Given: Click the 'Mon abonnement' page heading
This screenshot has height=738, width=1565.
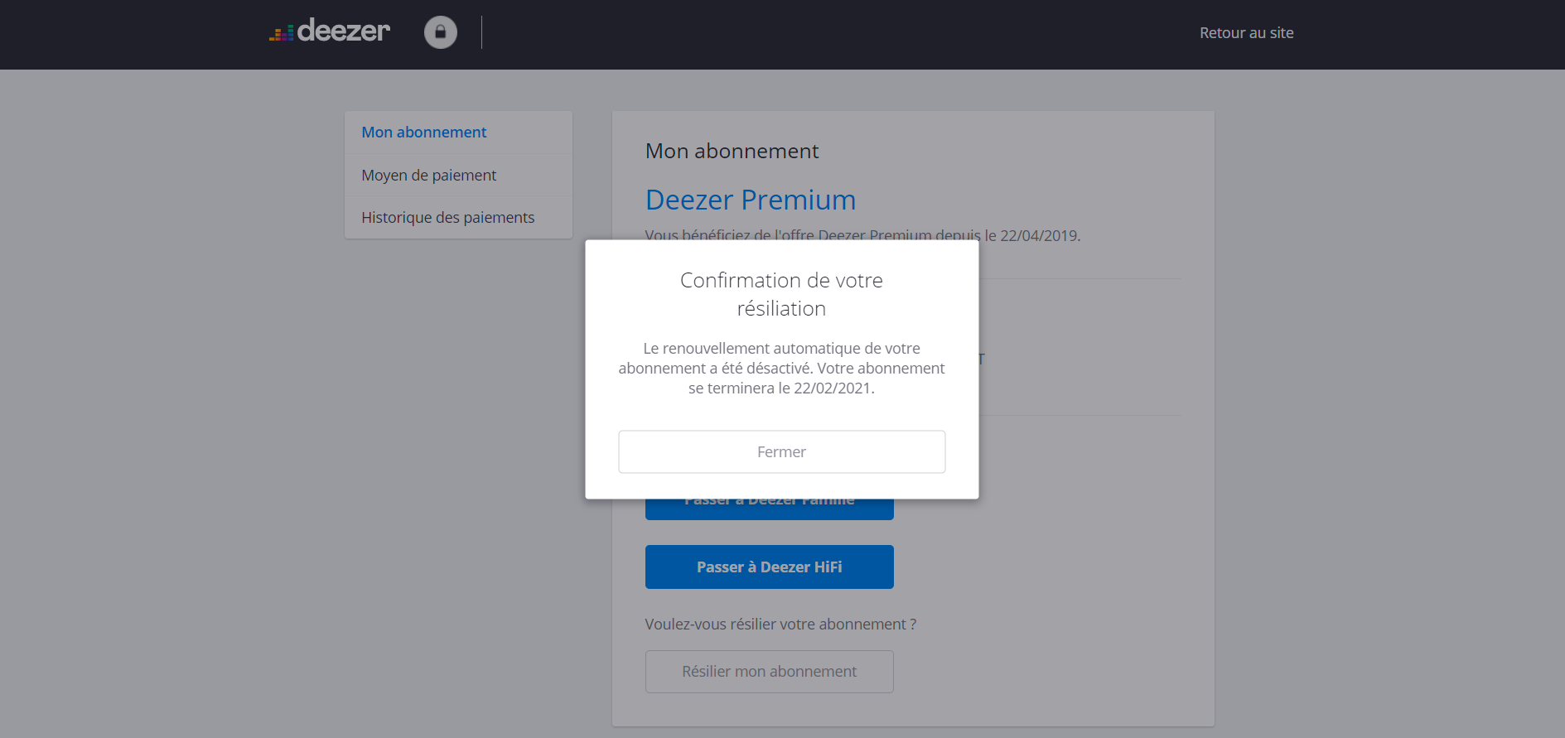Looking at the screenshot, I should point(732,152).
